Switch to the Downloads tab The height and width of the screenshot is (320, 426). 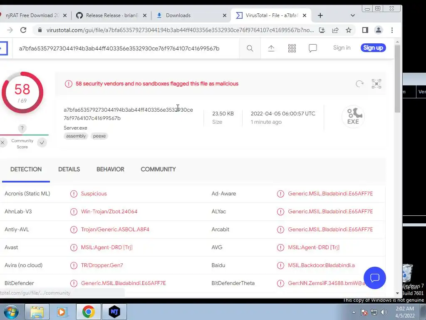[x=190, y=15]
